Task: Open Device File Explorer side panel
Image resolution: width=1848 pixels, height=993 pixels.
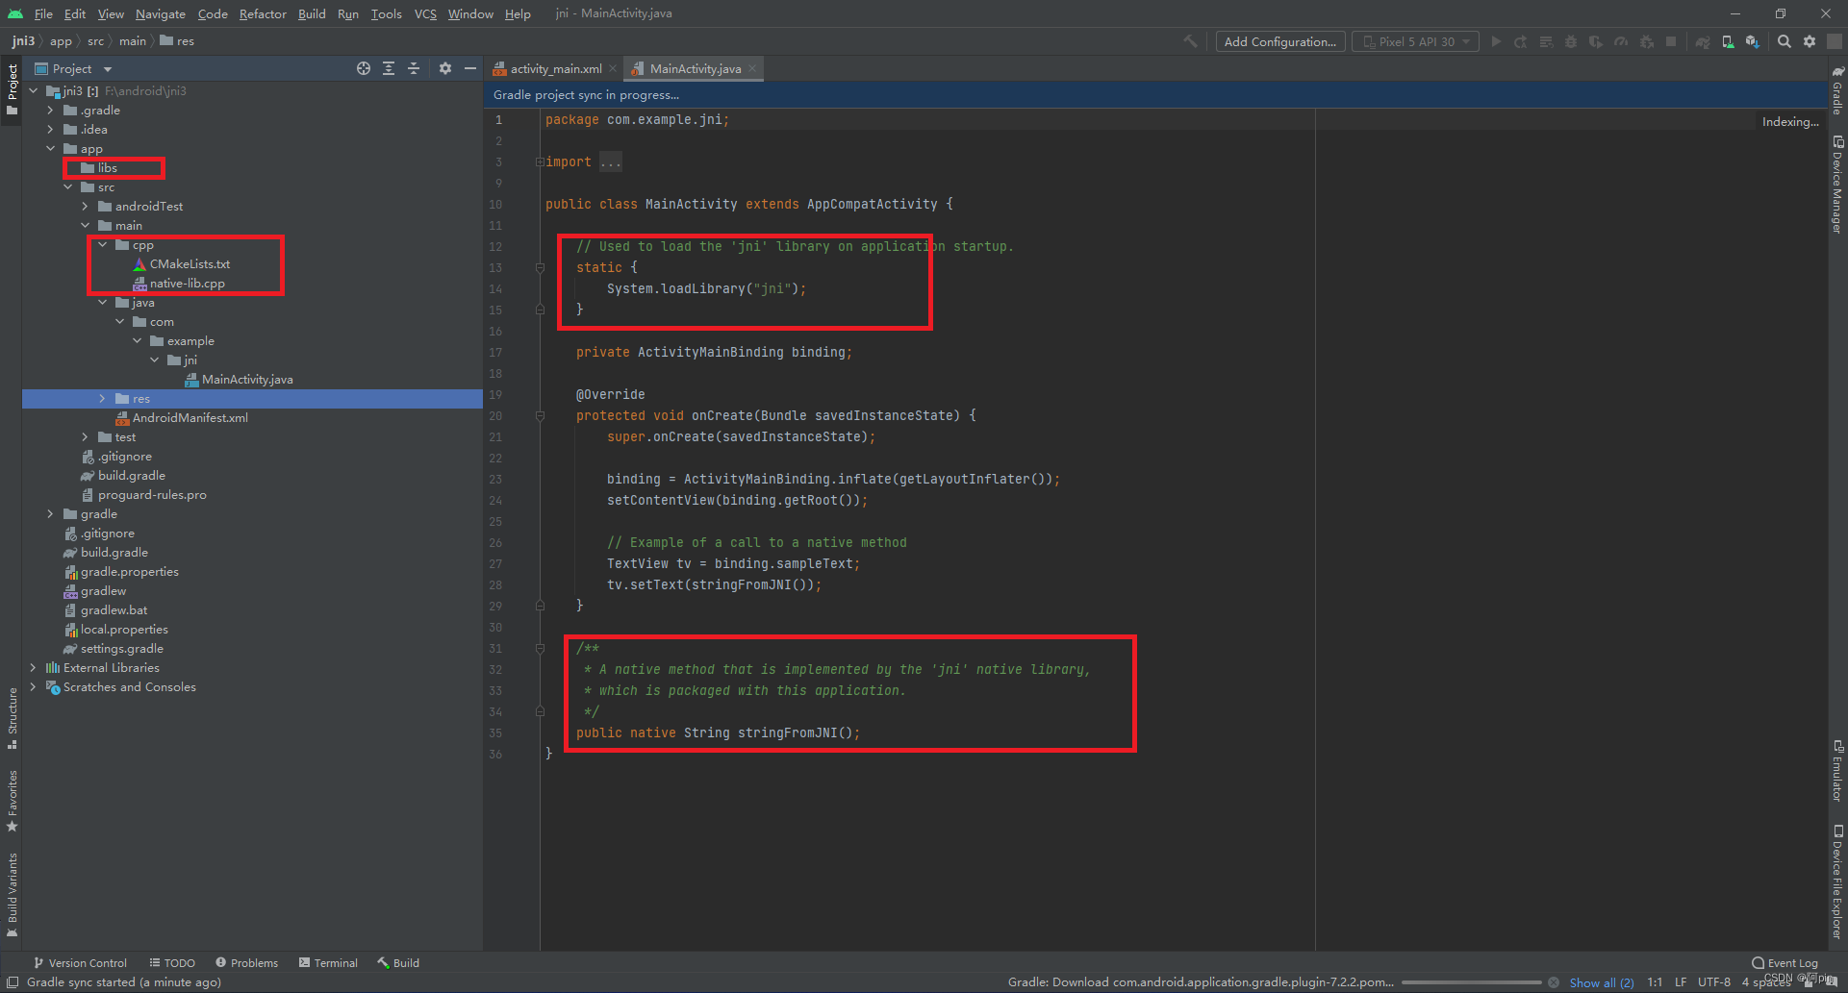Action: (1837, 881)
